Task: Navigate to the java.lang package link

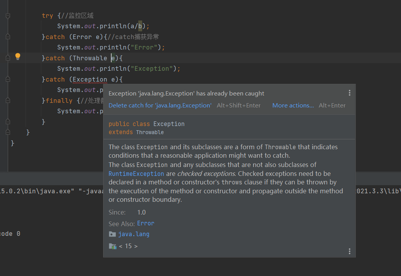Action: (x=134, y=234)
